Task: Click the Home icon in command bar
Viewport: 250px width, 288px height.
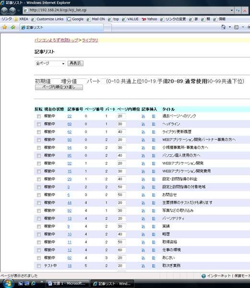Action: click(x=223, y=27)
